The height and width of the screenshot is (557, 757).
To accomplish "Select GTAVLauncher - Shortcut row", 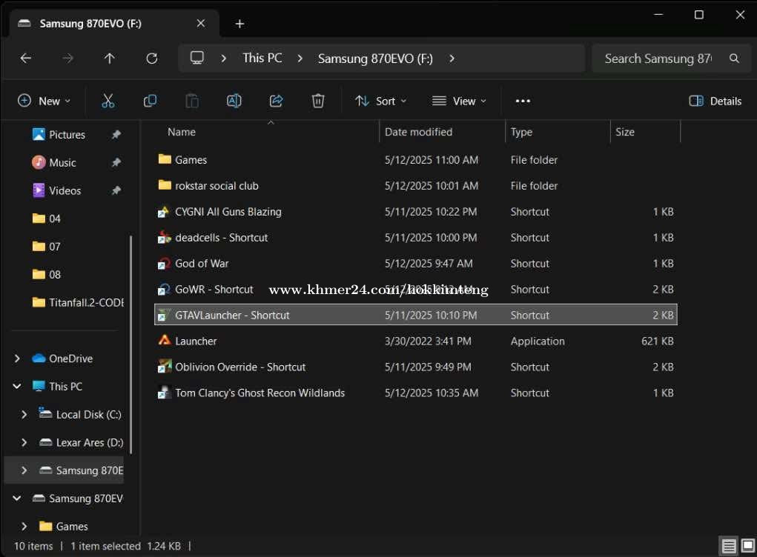I will point(416,315).
